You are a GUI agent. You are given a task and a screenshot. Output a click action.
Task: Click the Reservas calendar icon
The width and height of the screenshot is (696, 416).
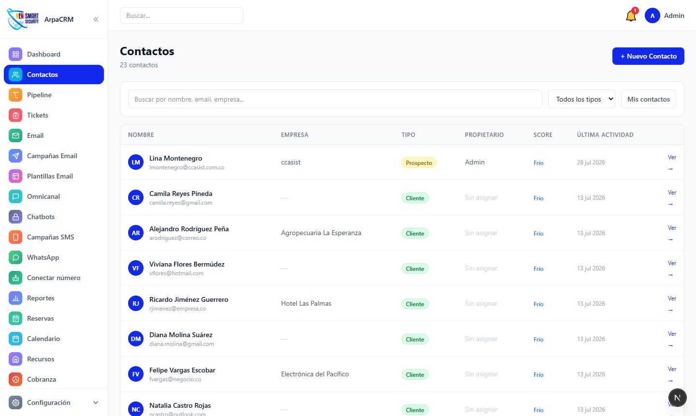click(x=15, y=318)
